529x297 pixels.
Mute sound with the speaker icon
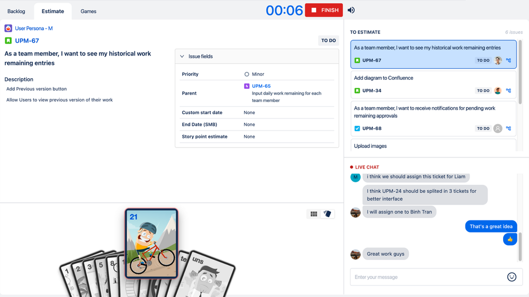[351, 10]
